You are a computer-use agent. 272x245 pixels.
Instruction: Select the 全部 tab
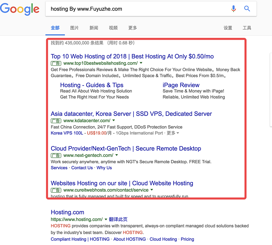[55, 28]
